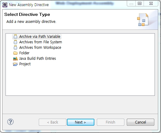Open help via the question mark icon
Viewport: 161px width, 133px height.
[x=10, y=122]
